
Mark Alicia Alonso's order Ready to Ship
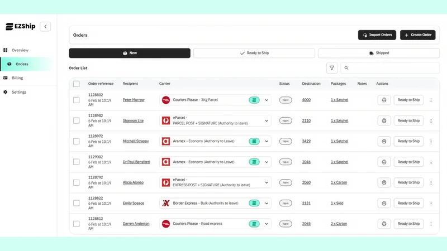pos(408,183)
